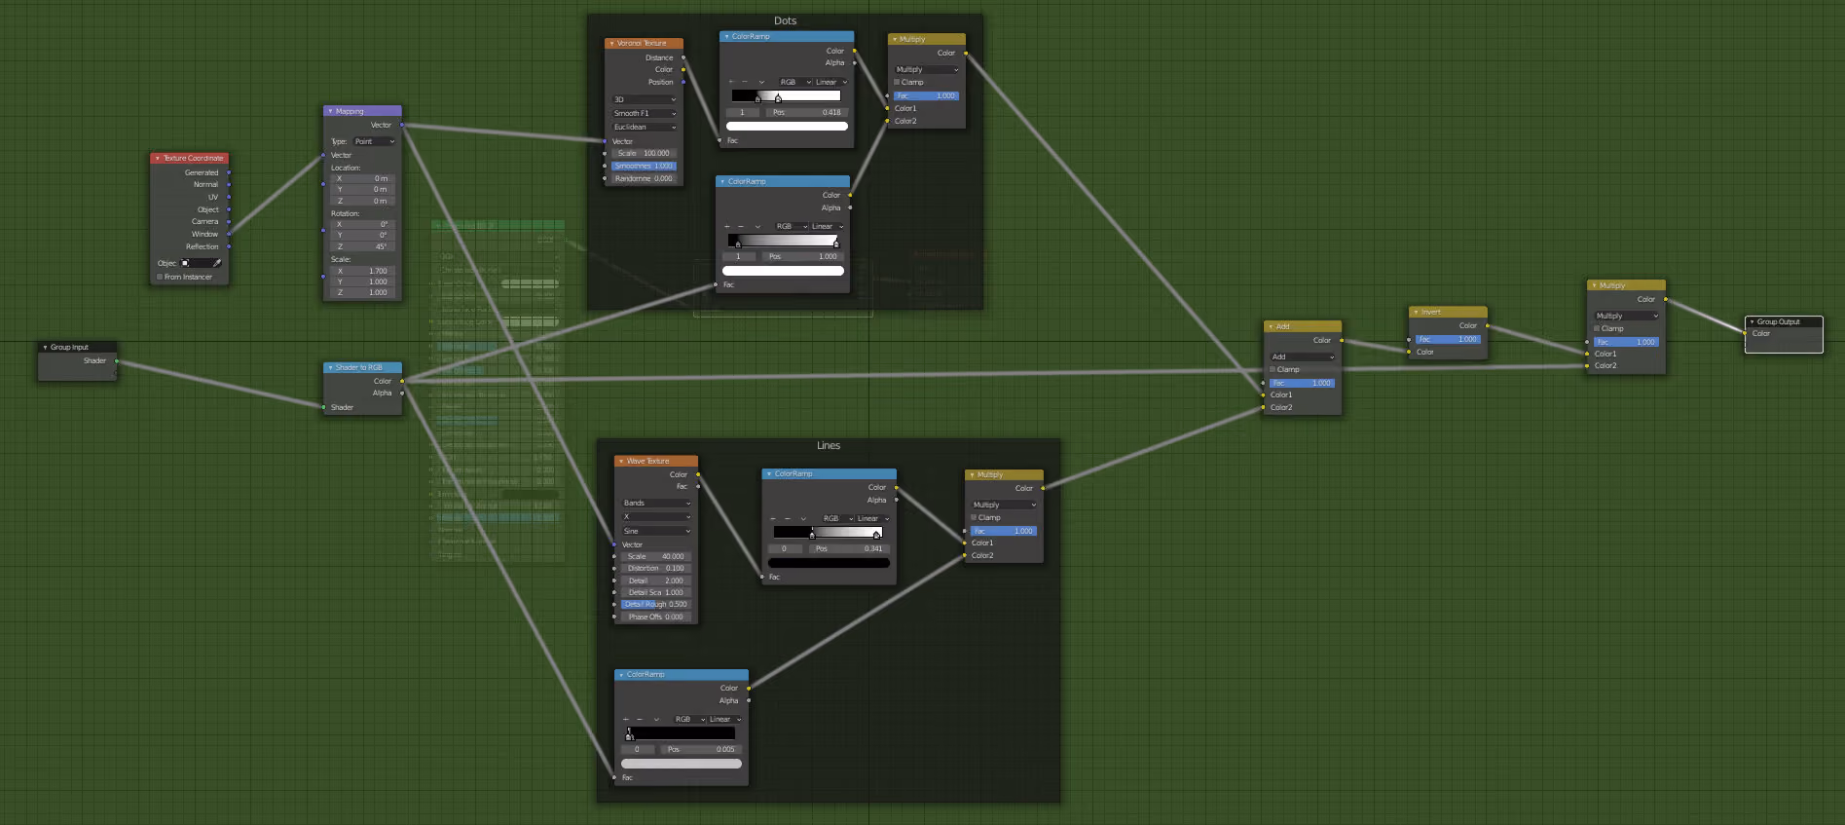Toggle Clamp in the Dots Multiply node
1845x825 pixels.
point(897,82)
